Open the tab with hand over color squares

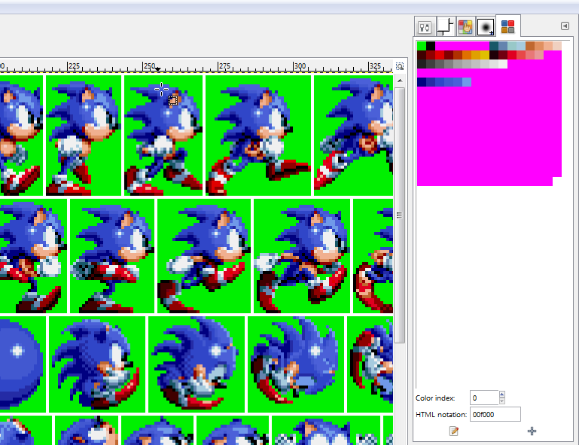(465, 27)
